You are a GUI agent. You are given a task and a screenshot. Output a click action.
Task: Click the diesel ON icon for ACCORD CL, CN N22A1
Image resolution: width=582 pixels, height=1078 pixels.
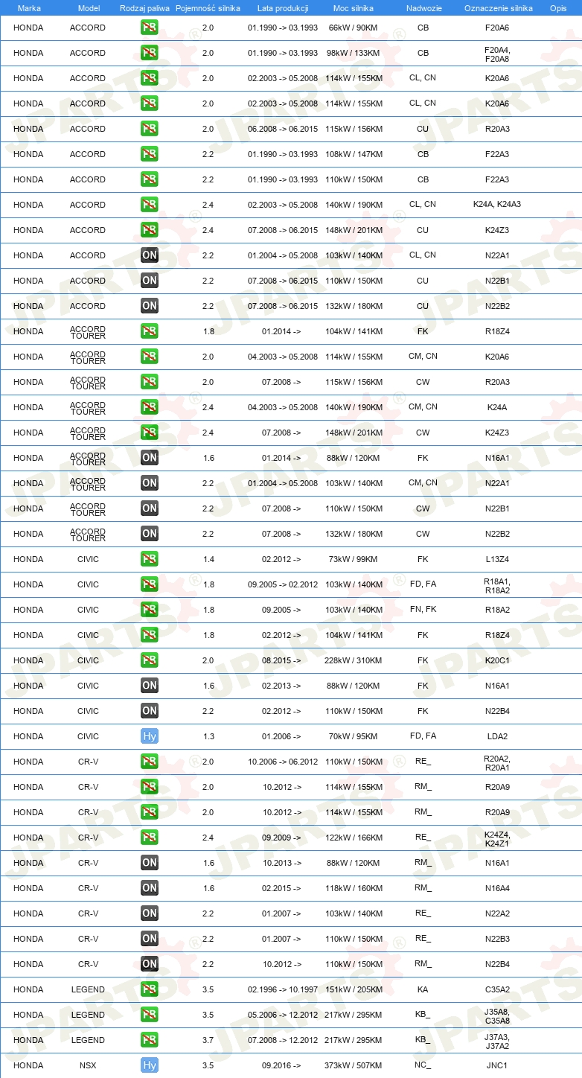pyautogui.click(x=150, y=255)
